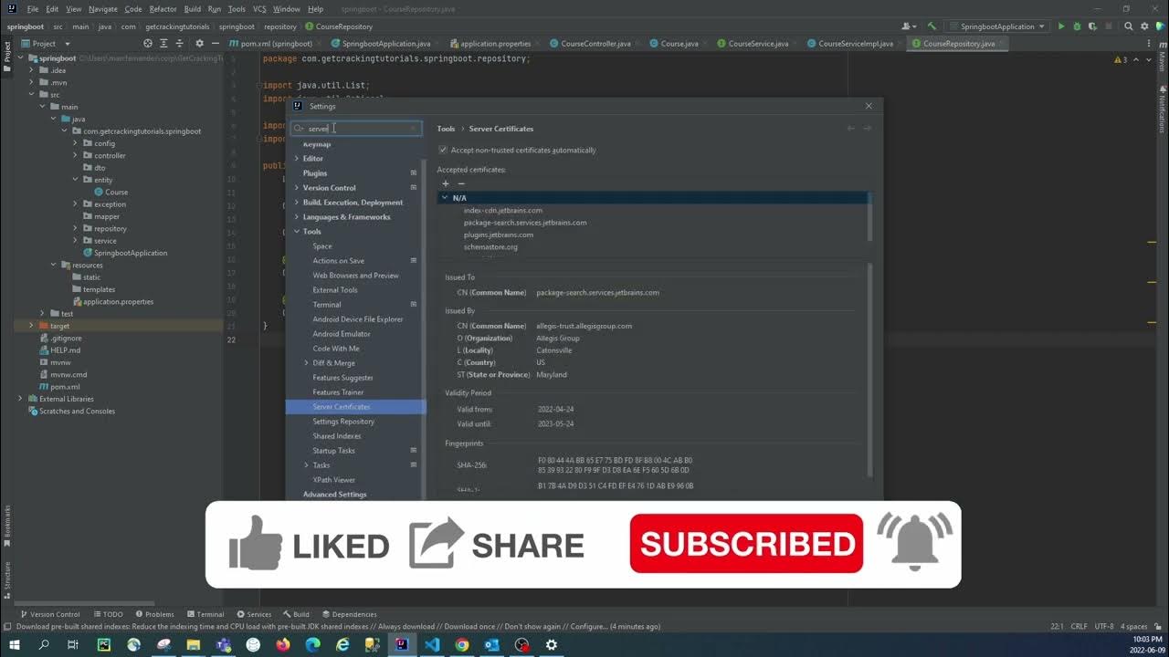
Task: Click the Tools breadcrumb in settings
Action: [446, 129]
